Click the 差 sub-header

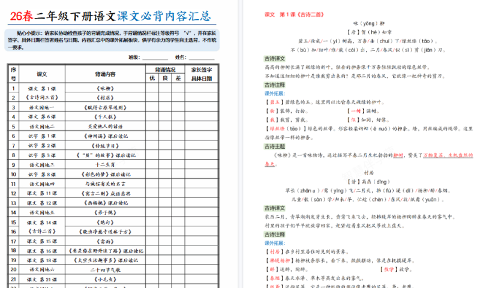tap(178, 79)
